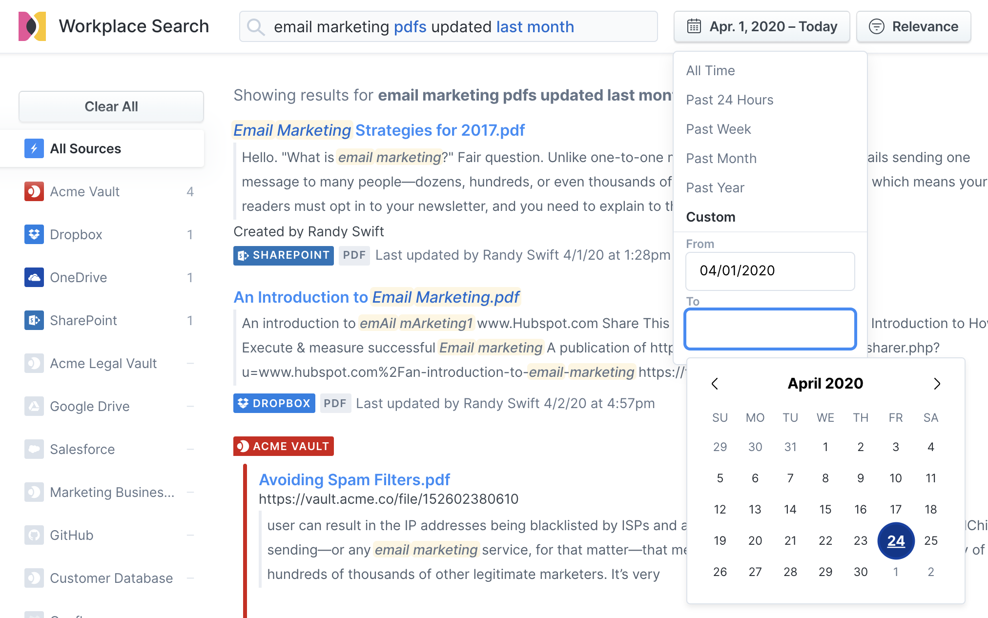988x618 pixels.
Task: Click the Acme Vault source icon in sidebar
Action: [34, 191]
